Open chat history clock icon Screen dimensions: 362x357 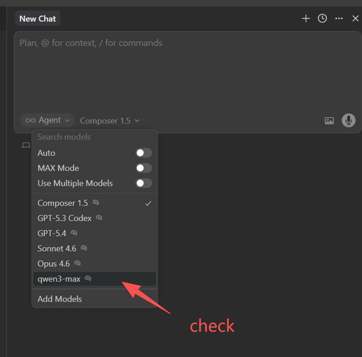click(322, 18)
